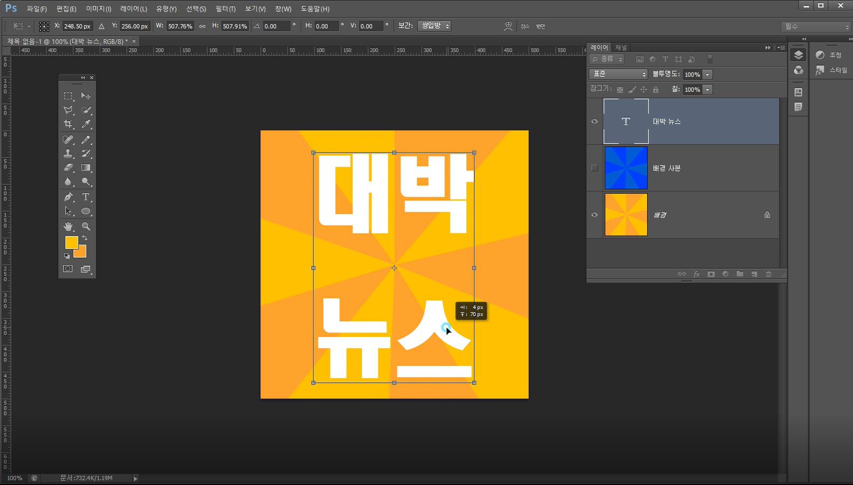Open the Properties panel dock icon
853x485 pixels.
(799, 92)
